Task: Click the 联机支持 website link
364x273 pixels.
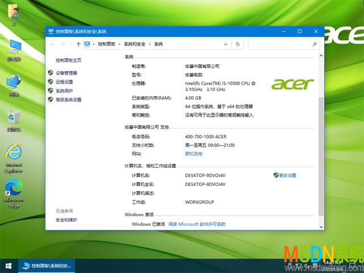Action: (x=193, y=154)
